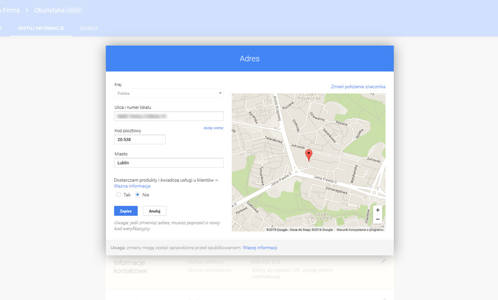Open Warunki korzystania z programu on map

click(360, 229)
